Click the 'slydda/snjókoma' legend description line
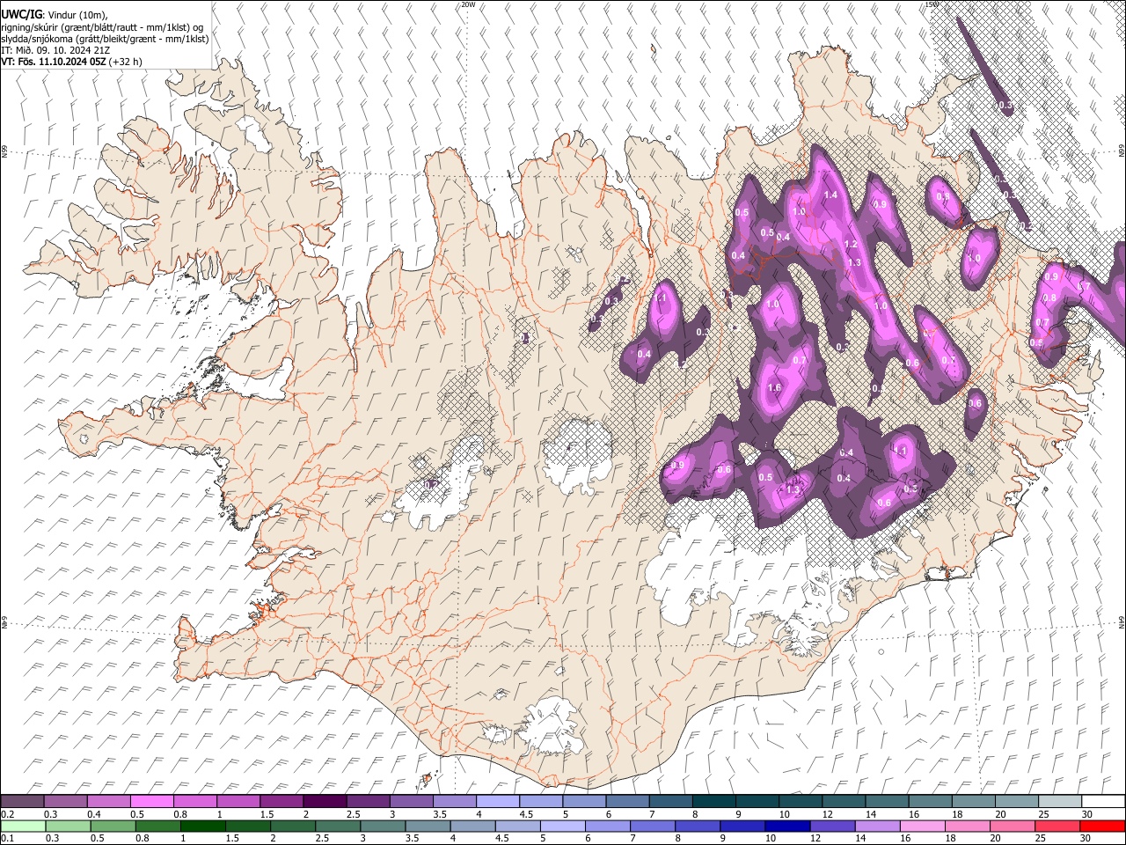Viewport: 1126px width, 845px height. pos(104,39)
